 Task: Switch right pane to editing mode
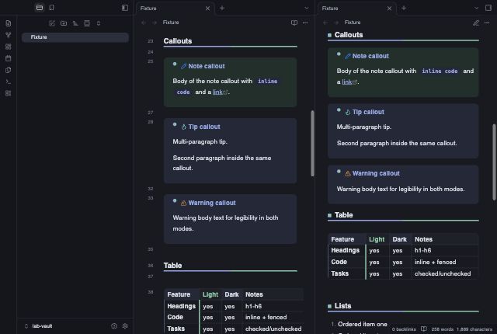[x=476, y=23]
